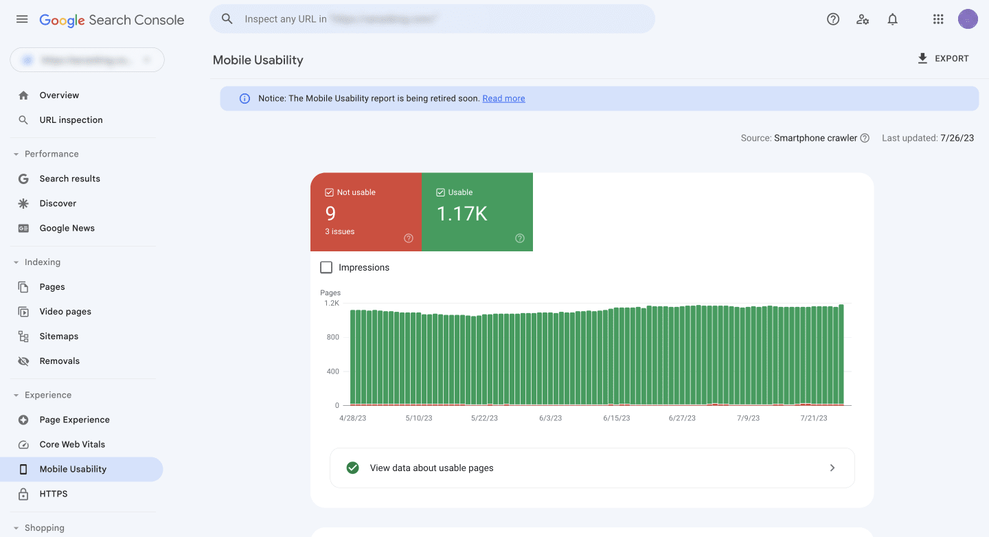989x537 pixels.
Task: Open the Help question mark icon
Action: pyautogui.click(x=833, y=19)
